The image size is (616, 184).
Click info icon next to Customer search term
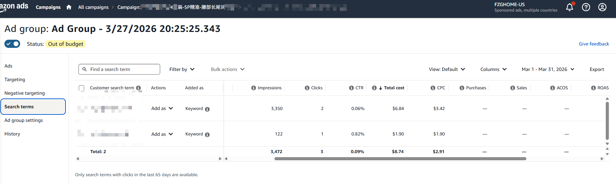tap(138, 88)
